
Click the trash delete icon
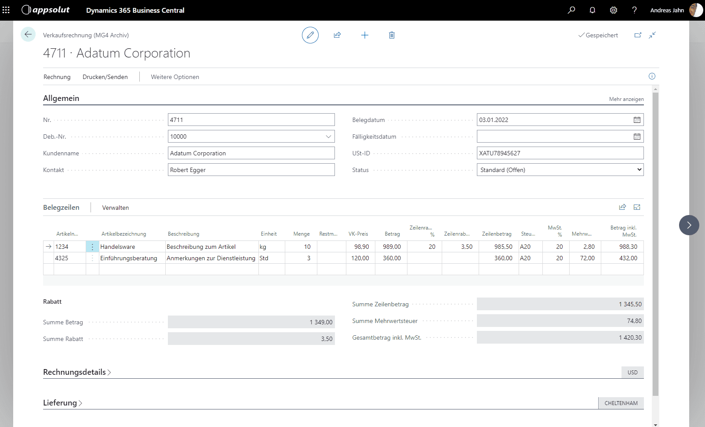(x=392, y=35)
